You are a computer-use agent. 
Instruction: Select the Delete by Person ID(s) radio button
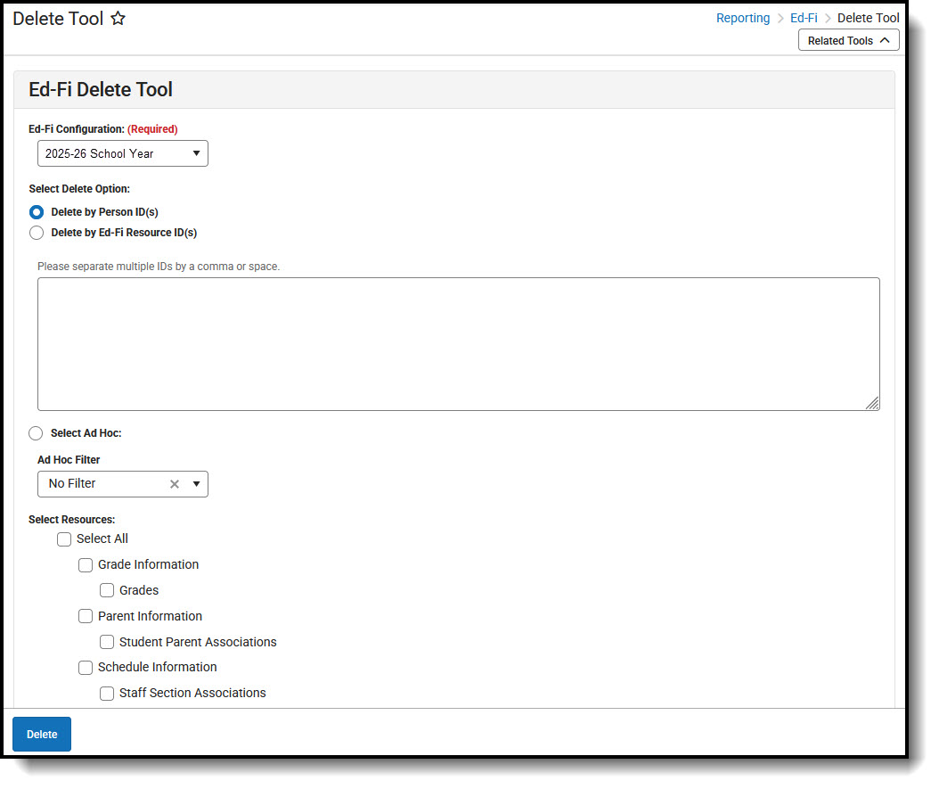[37, 212]
